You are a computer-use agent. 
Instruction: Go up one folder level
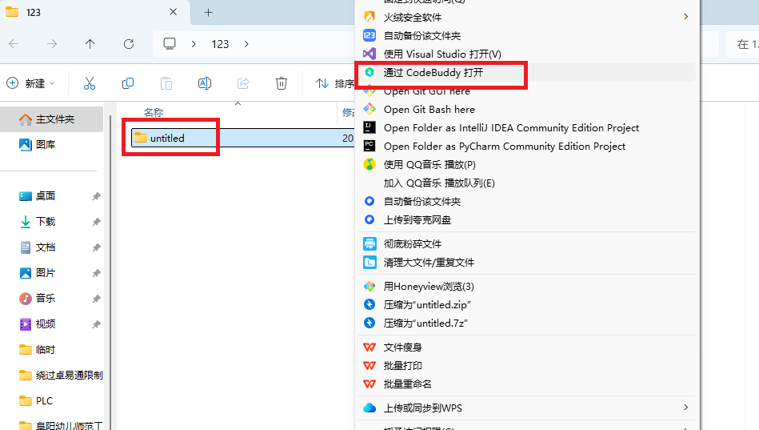point(90,44)
